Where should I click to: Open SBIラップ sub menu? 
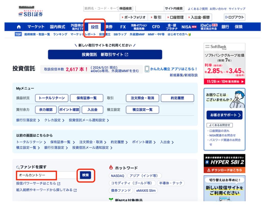click(120, 34)
